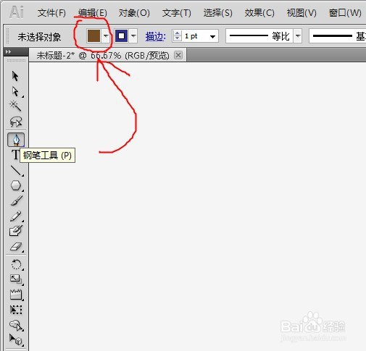Open the 视图(V) menu

pyautogui.click(x=301, y=13)
